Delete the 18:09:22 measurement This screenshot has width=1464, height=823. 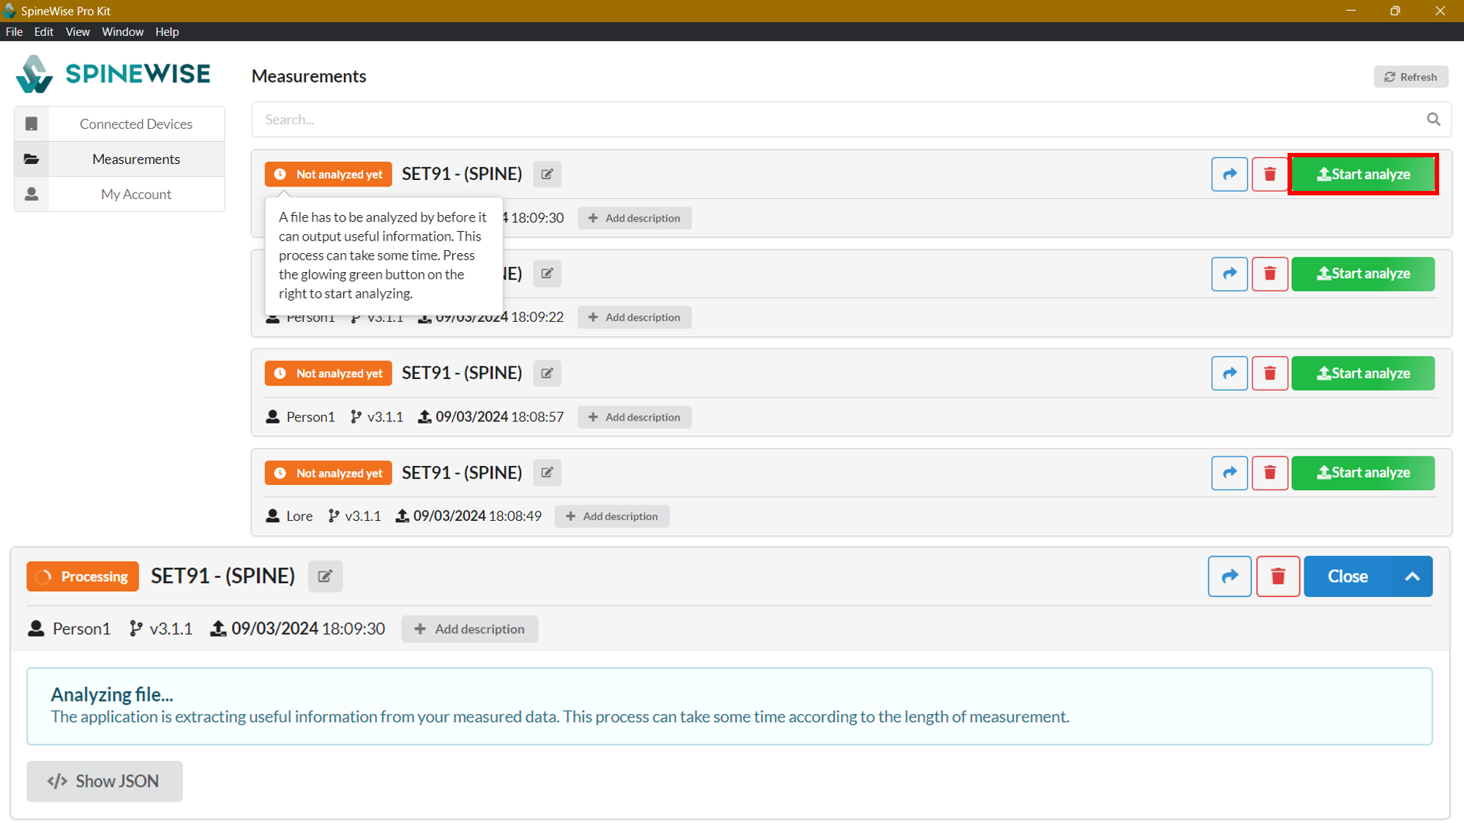(1270, 274)
